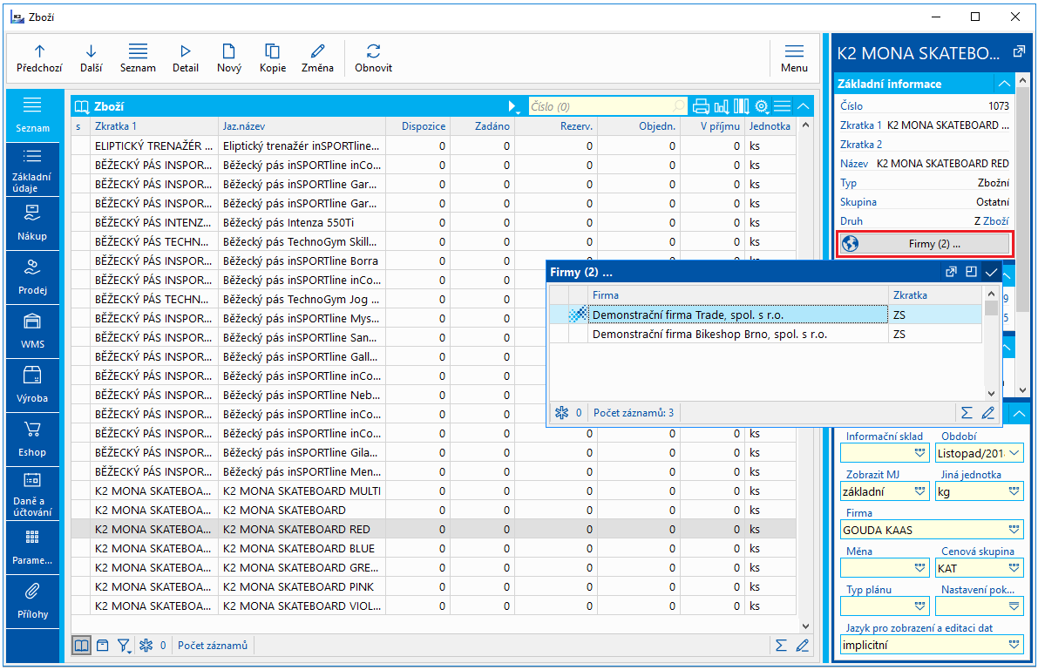The image size is (1038, 670).
Task: Click the print icon in Zboží header
Action: pyautogui.click(x=701, y=106)
